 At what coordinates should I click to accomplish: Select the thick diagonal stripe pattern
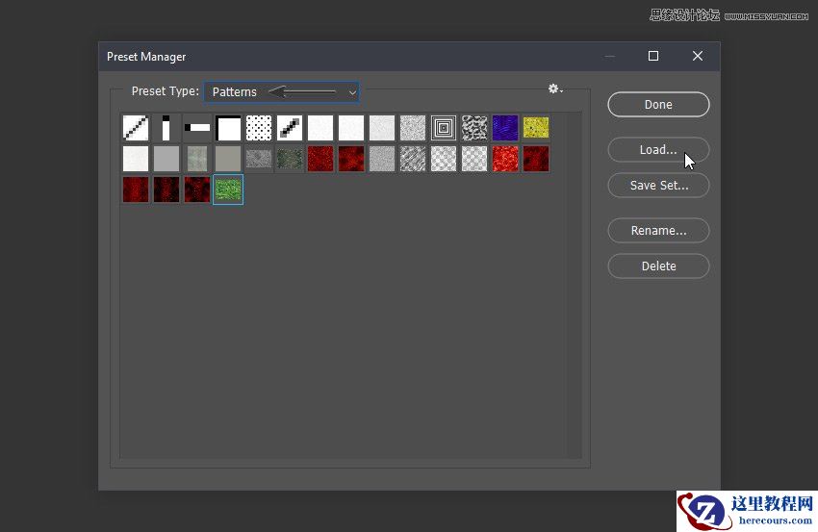click(290, 128)
